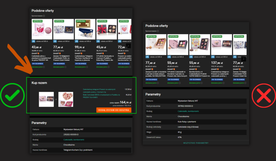Screen dimensions: 276x161
Task: Click the 137,90 zł price in the offers carousel
Action: click(x=217, y=63)
